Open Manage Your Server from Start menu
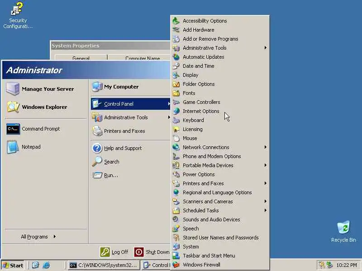 click(x=46, y=89)
